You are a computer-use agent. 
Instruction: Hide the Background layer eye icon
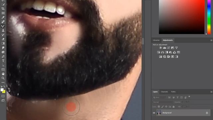(154, 113)
